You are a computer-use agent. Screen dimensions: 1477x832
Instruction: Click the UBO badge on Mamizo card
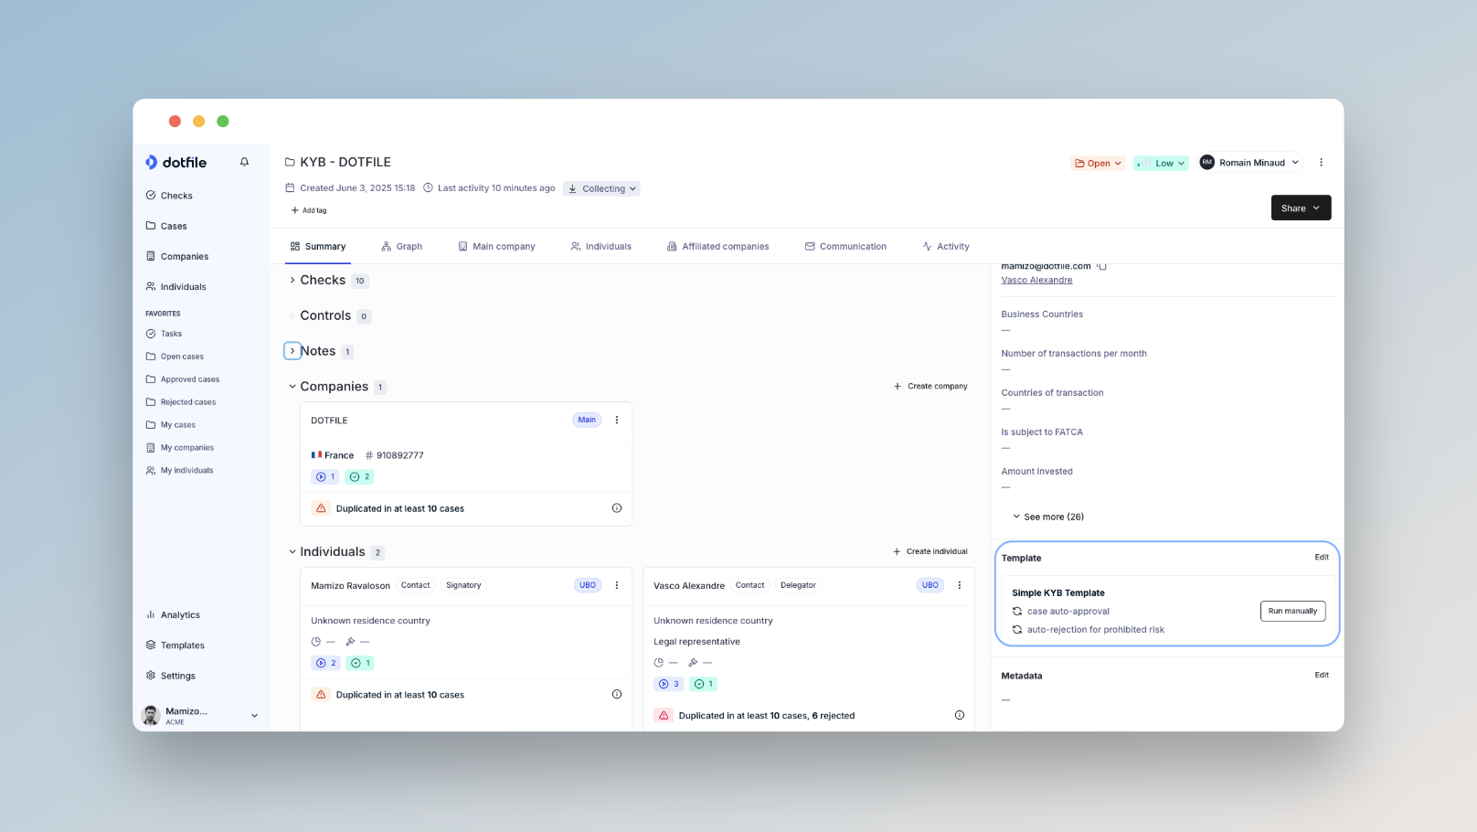click(x=588, y=585)
